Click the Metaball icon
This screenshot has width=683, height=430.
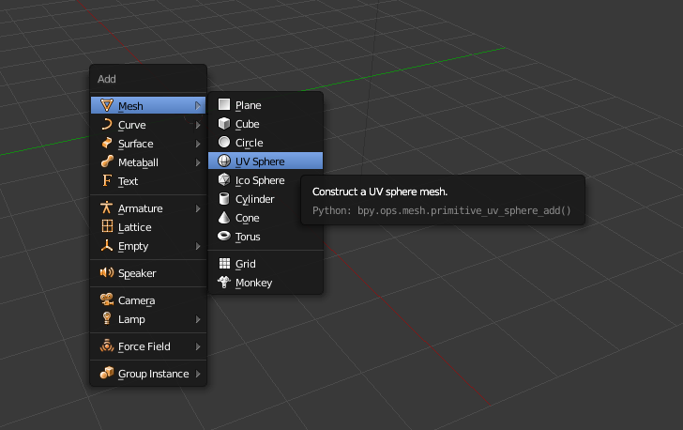point(107,161)
